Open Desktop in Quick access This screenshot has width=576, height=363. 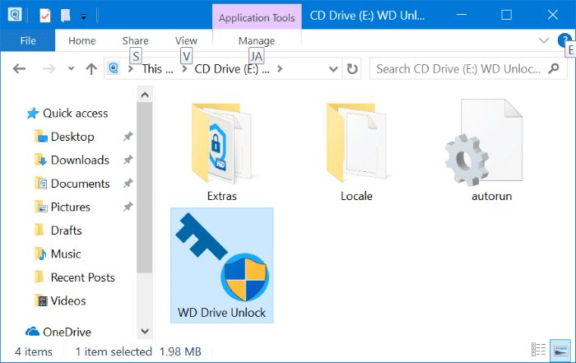click(x=65, y=137)
